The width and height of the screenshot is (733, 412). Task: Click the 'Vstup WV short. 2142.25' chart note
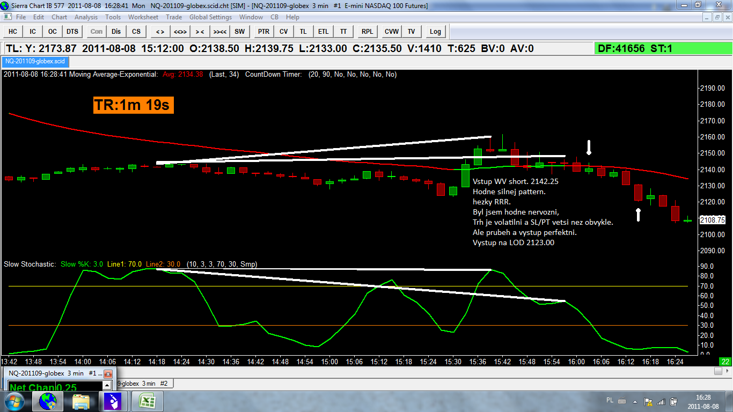[516, 181]
